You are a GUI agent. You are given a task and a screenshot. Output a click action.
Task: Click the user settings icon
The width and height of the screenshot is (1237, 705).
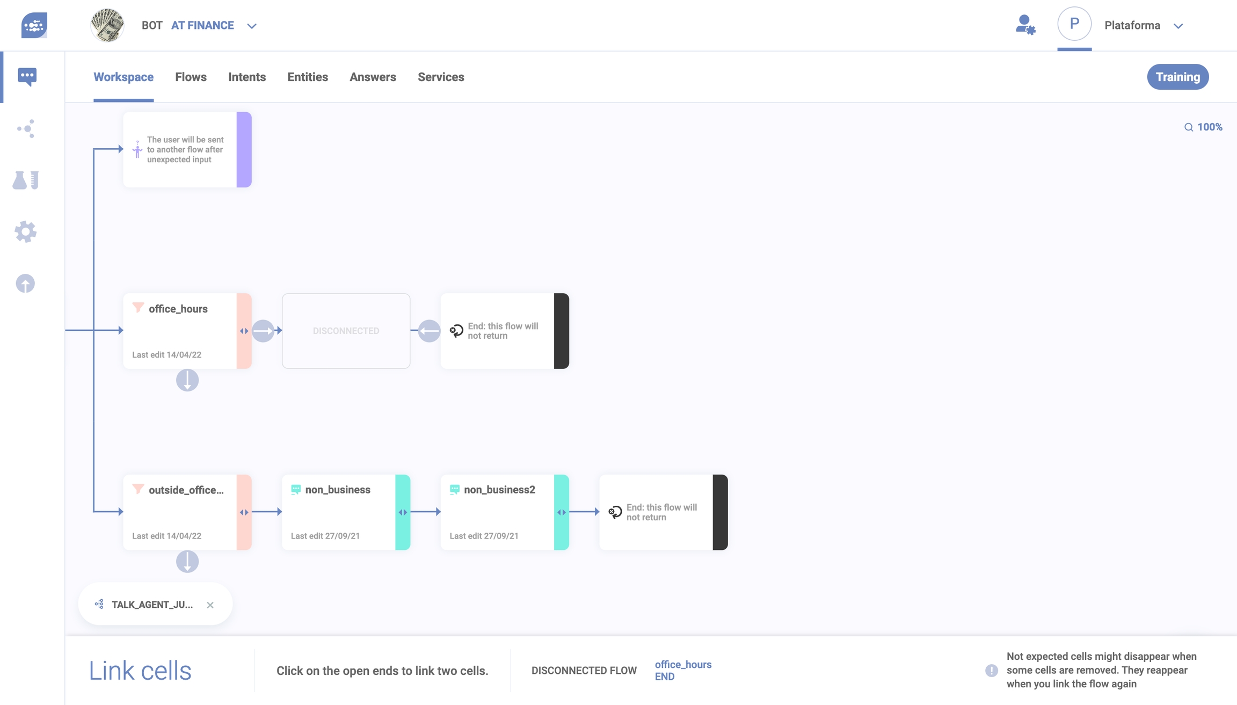[x=1025, y=25]
